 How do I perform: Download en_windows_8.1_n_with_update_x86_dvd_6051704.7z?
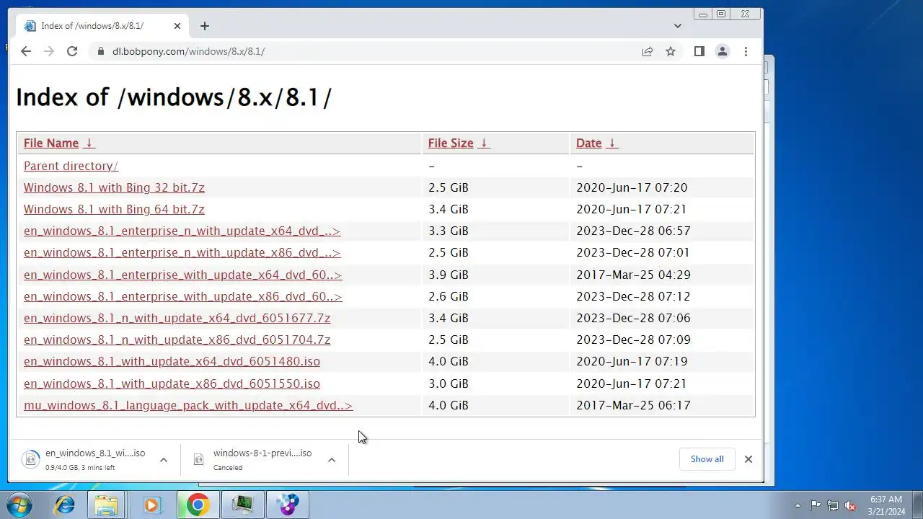pyautogui.click(x=177, y=340)
